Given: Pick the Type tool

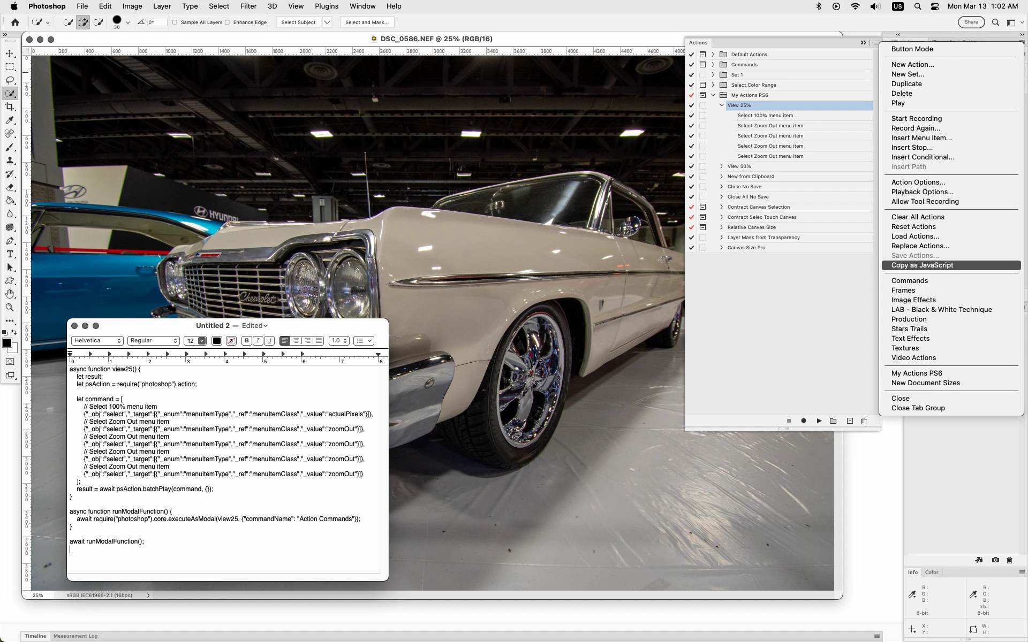Looking at the screenshot, I should click(x=10, y=254).
